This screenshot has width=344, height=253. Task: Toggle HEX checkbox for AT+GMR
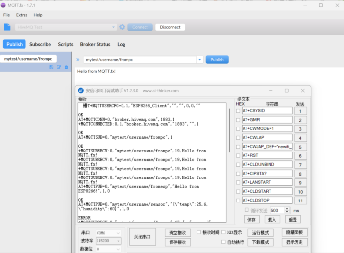(x=238, y=120)
